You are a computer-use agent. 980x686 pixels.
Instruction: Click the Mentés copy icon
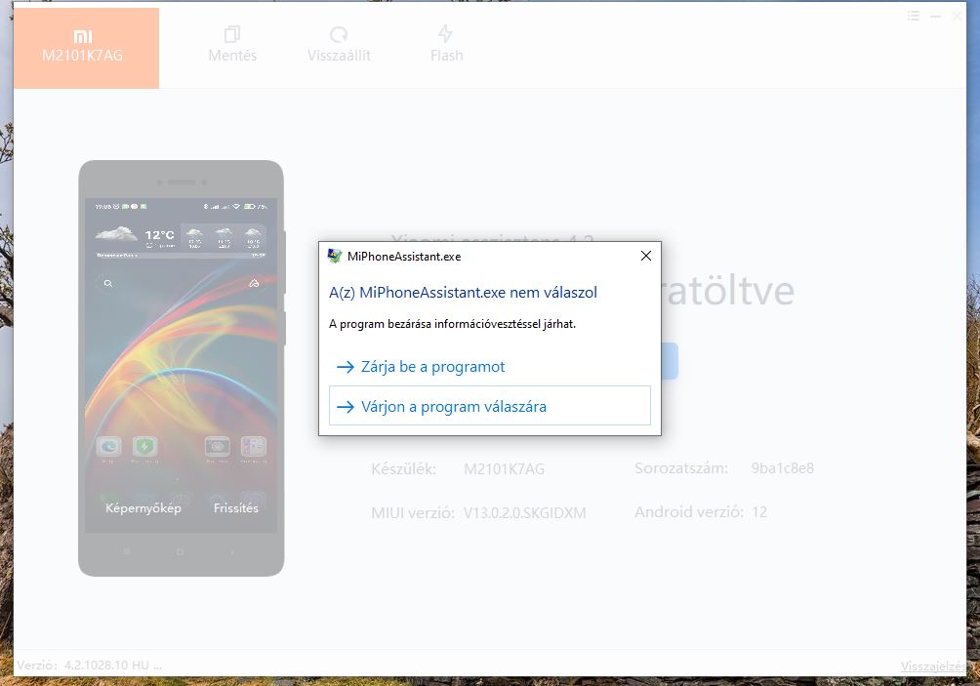click(x=232, y=34)
